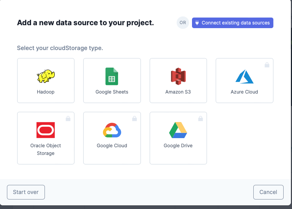Click the Google Sheets label text

[x=112, y=92]
